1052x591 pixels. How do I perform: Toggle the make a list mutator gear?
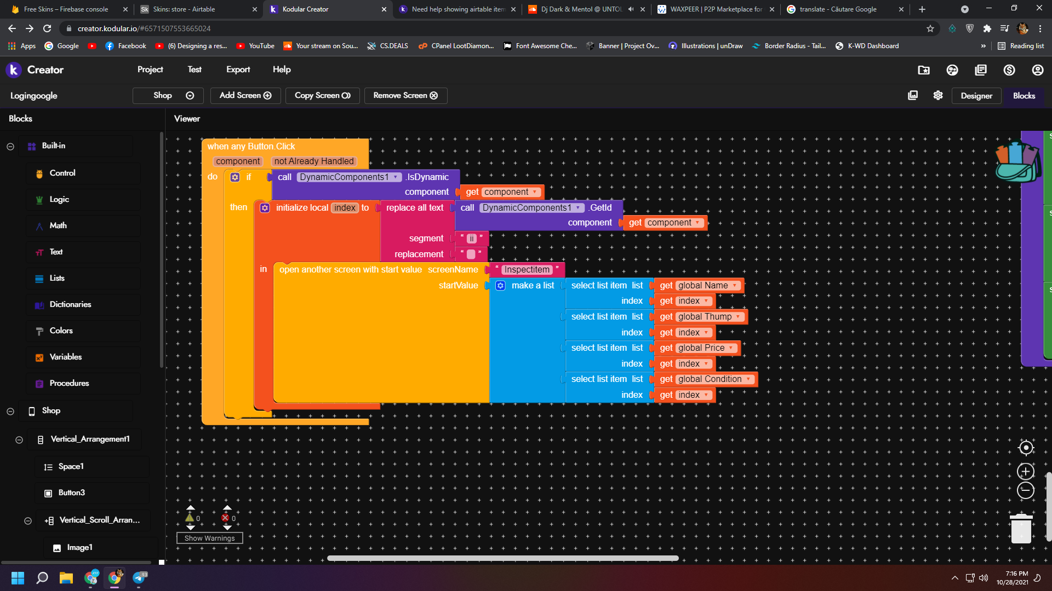(500, 286)
